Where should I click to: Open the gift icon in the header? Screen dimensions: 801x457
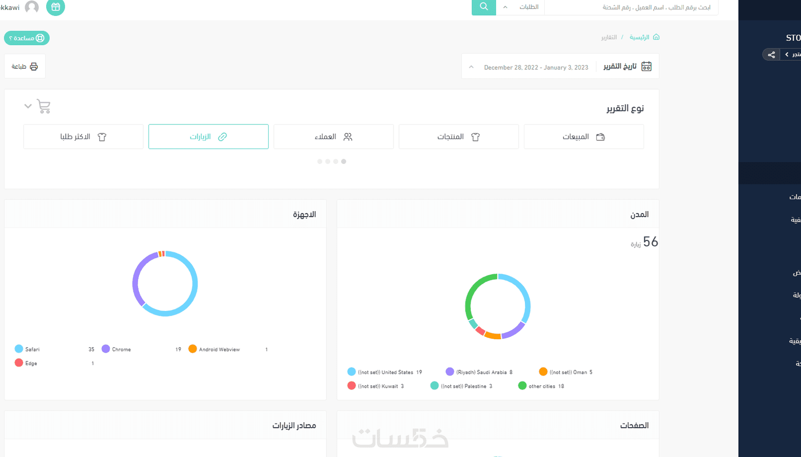pos(56,7)
